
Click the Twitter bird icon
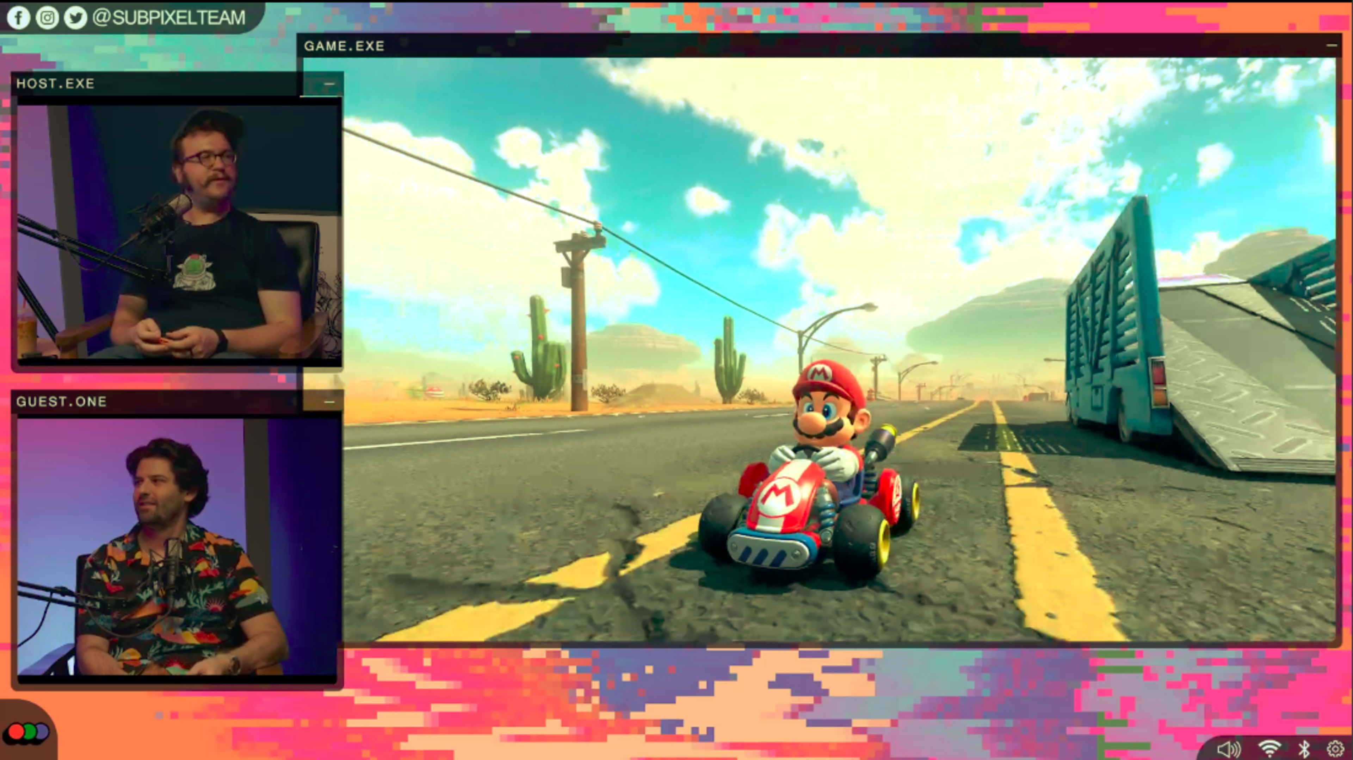pos(76,18)
